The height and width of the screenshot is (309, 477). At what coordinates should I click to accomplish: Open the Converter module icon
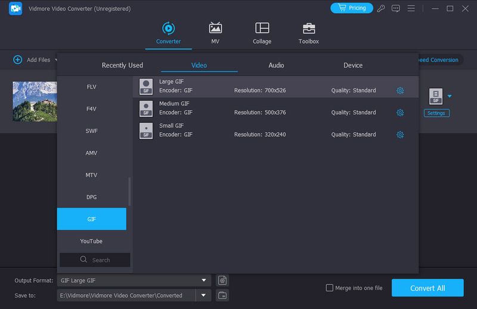tap(168, 29)
